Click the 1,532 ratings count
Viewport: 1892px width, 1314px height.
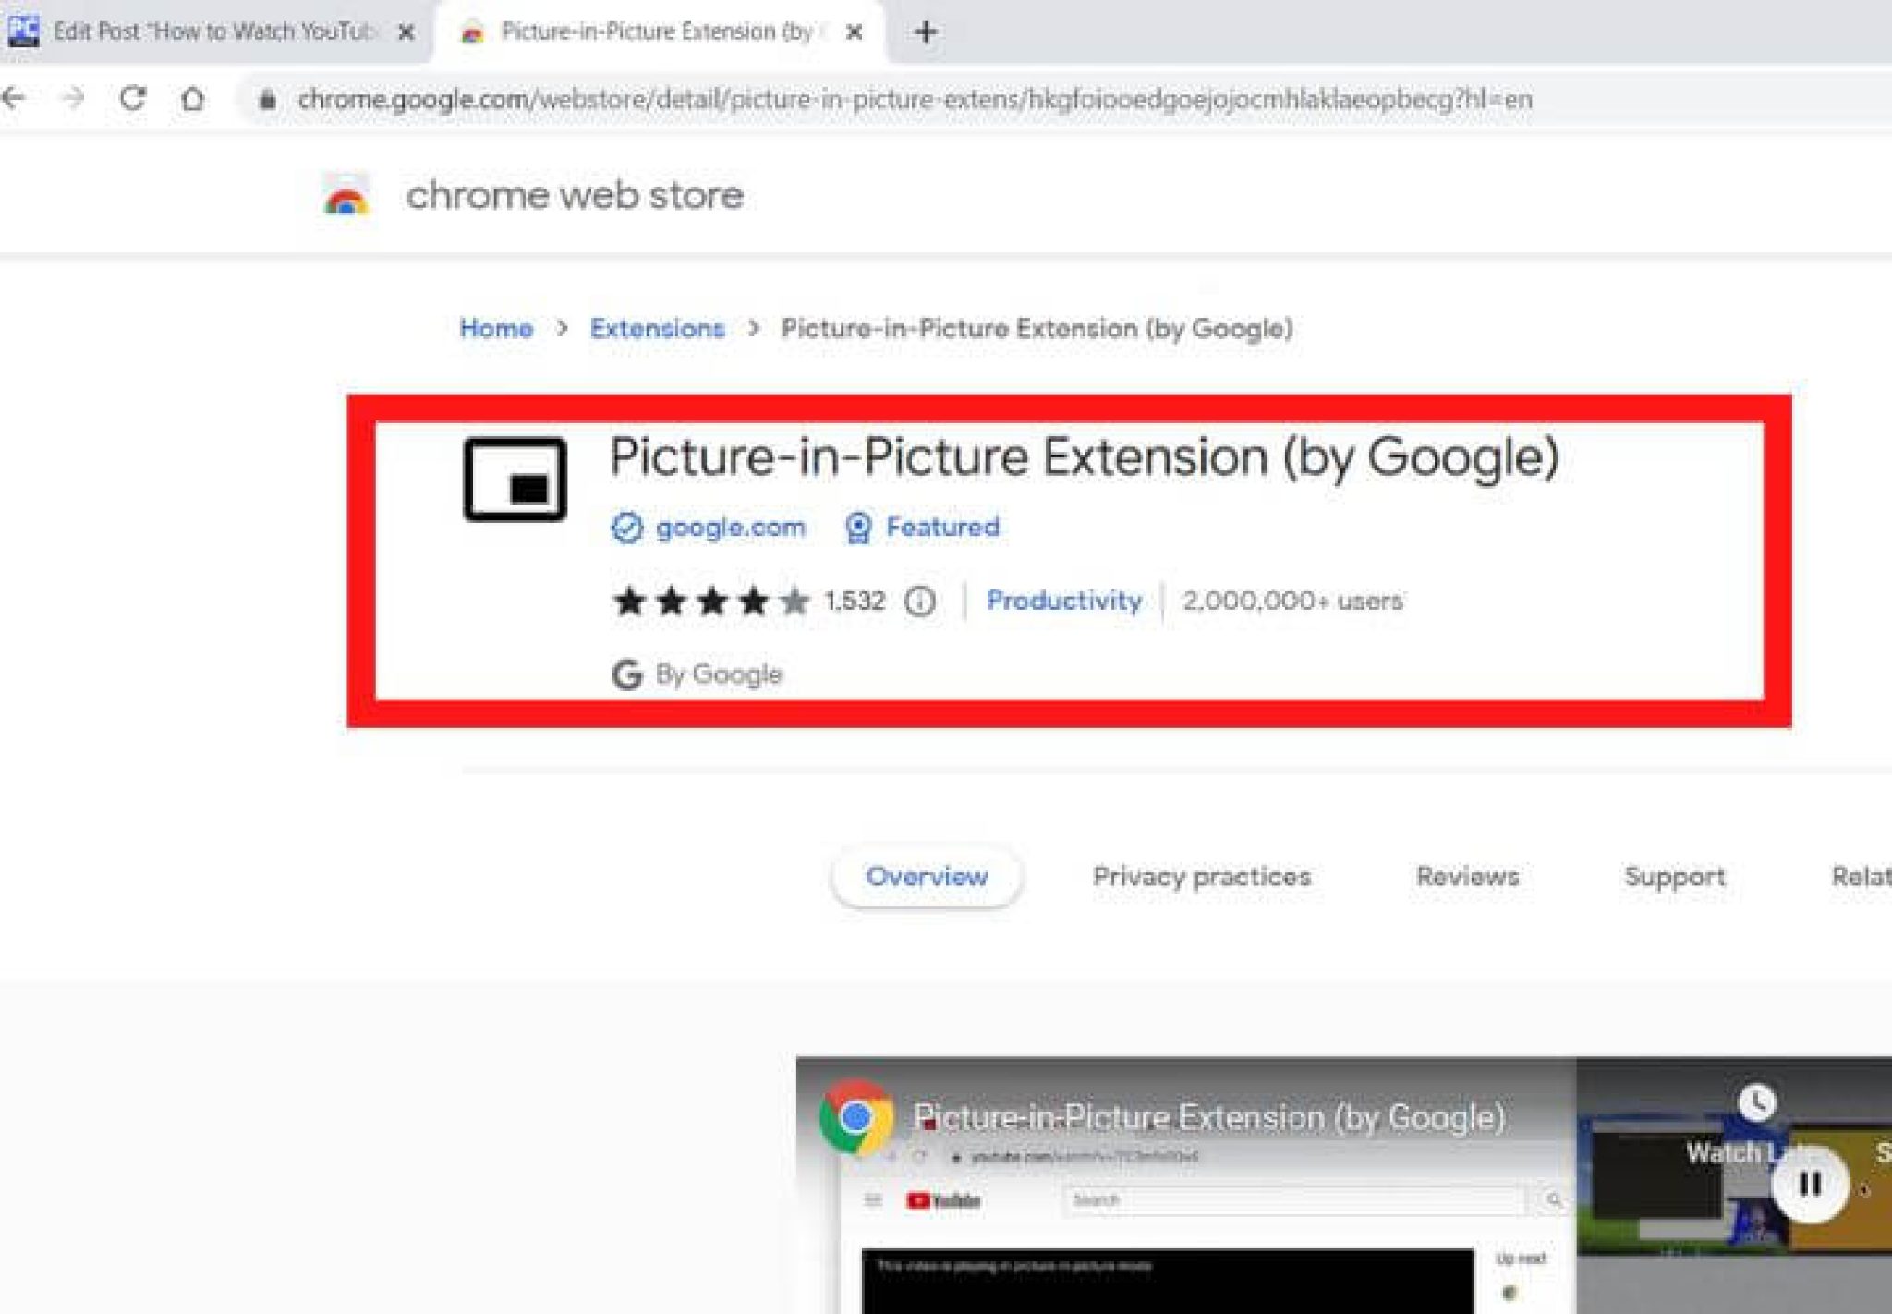(x=855, y=602)
